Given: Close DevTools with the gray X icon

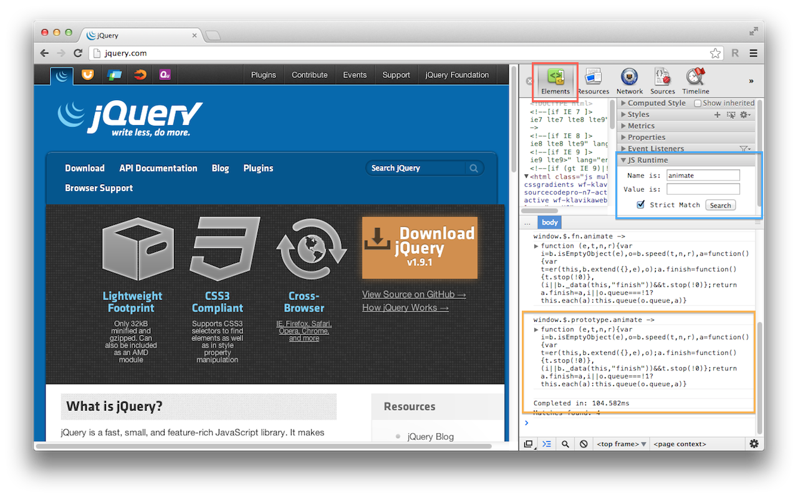Looking at the screenshot, I should (530, 81).
